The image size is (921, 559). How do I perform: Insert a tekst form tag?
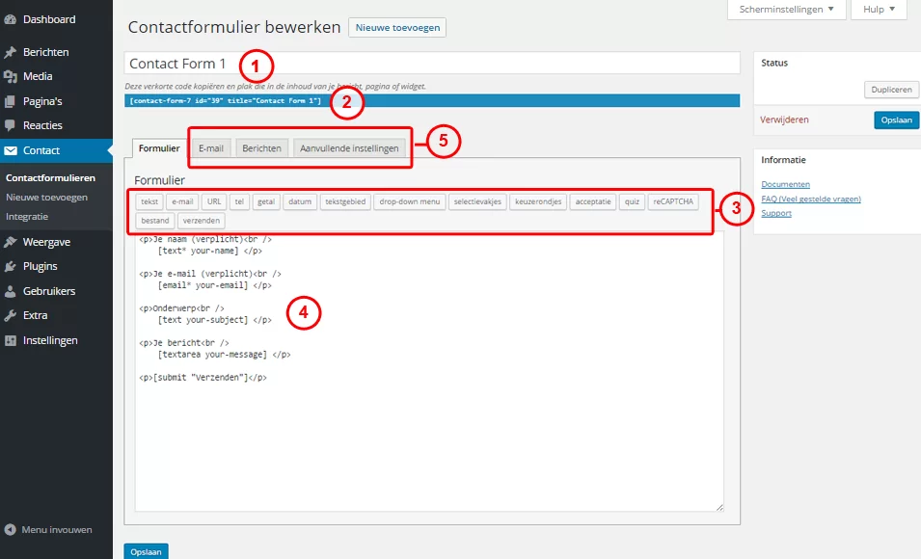(x=149, y=201)
